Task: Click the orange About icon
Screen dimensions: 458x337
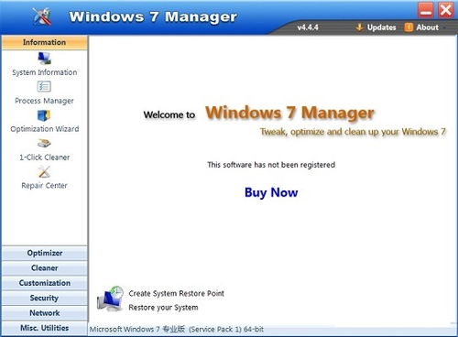Action: (x=409, y=27)
